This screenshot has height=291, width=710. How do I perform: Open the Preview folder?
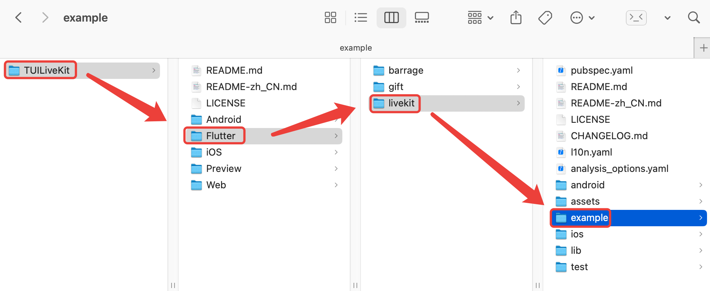point(264,169)
